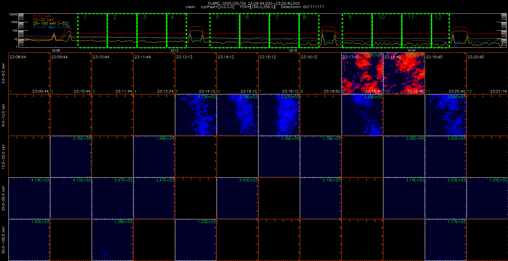Click the '1.78E+04' peak value
This screenshot has width=508, height=261.
[331, 138]
